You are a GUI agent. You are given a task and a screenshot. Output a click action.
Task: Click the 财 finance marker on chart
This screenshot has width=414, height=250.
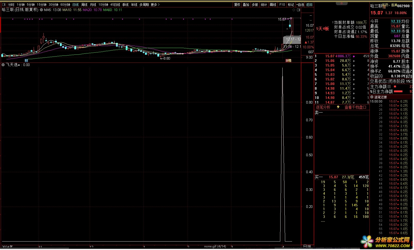click(26, 61)
